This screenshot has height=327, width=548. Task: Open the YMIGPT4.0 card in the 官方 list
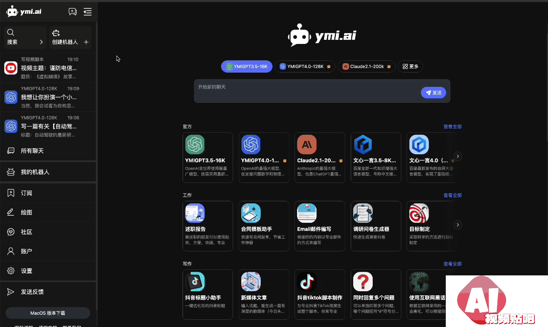click(x=264, y=157)
